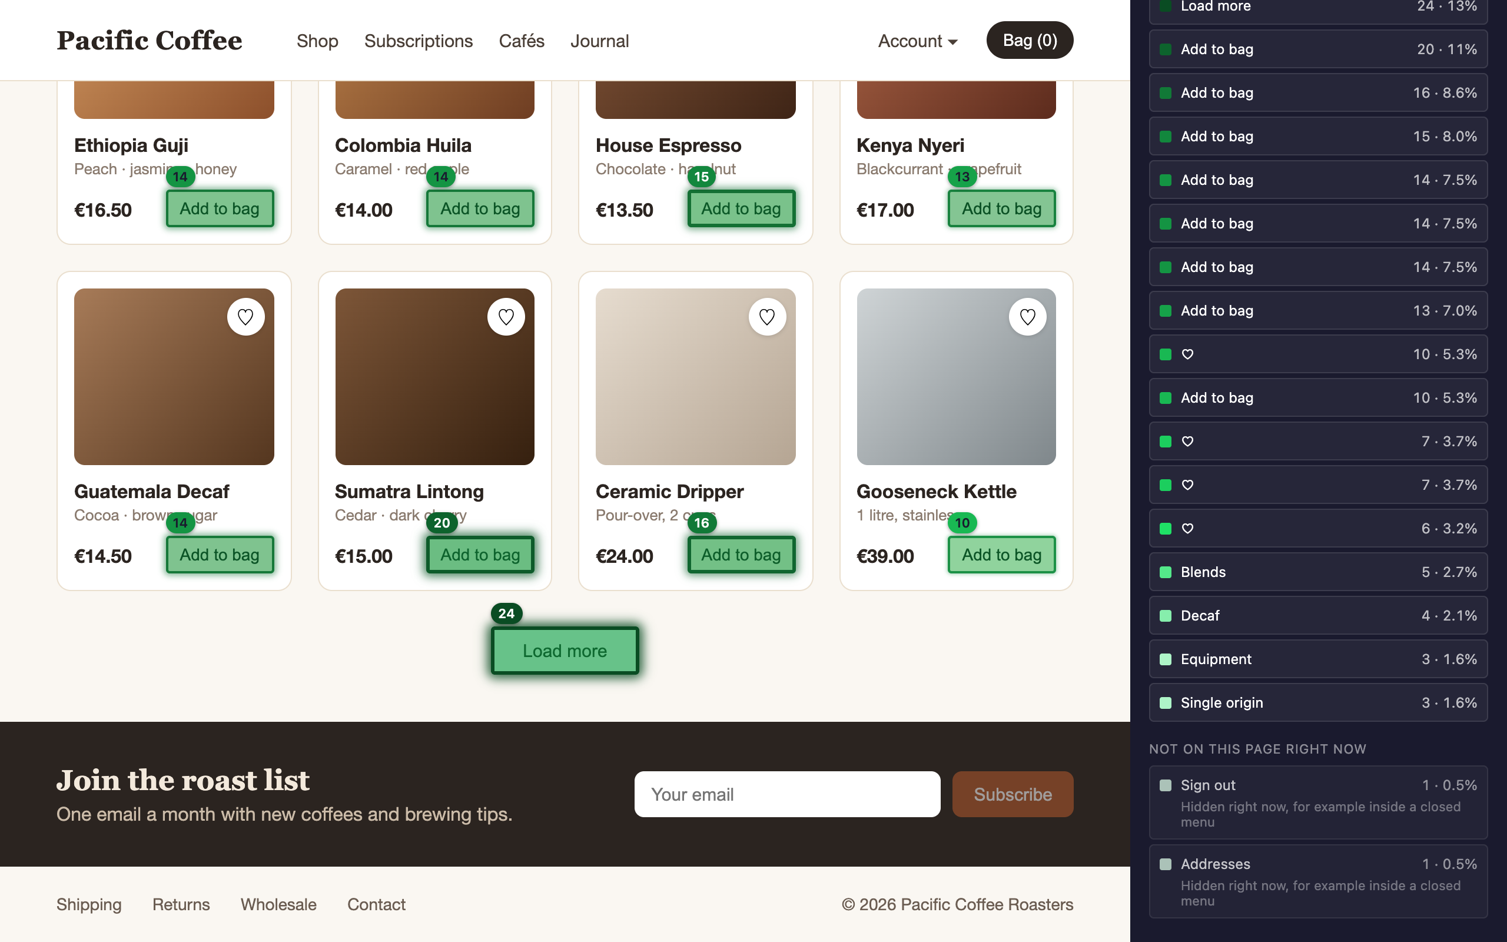The height and width of the screenshot is (942, 1507).
Task: Select panel row Add to bag 13 · 7.0%
Action: coord(1317,310)
